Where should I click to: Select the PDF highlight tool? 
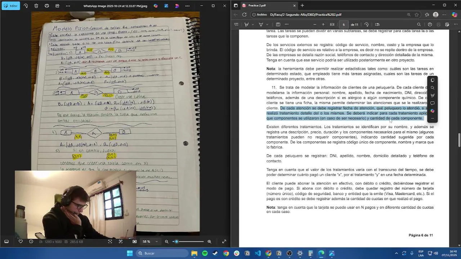[247, 24]
